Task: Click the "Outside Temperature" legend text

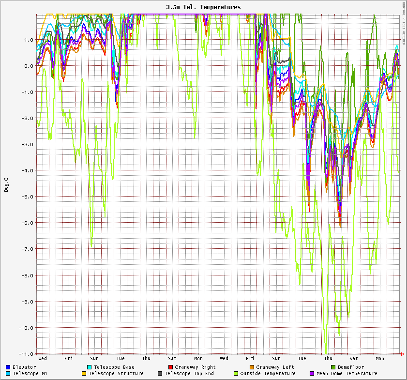Action: pos(268,374)
